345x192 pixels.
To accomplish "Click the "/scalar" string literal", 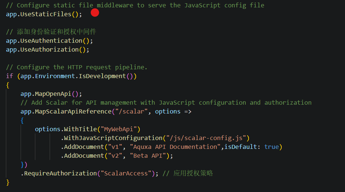I will pyautogui.click(x=131, y=112).
